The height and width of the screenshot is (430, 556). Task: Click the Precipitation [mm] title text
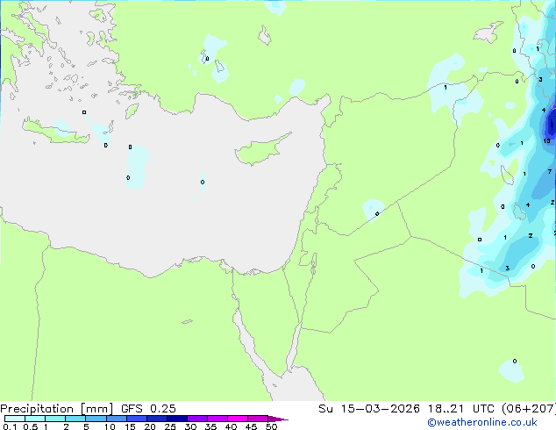coord(57,409)
